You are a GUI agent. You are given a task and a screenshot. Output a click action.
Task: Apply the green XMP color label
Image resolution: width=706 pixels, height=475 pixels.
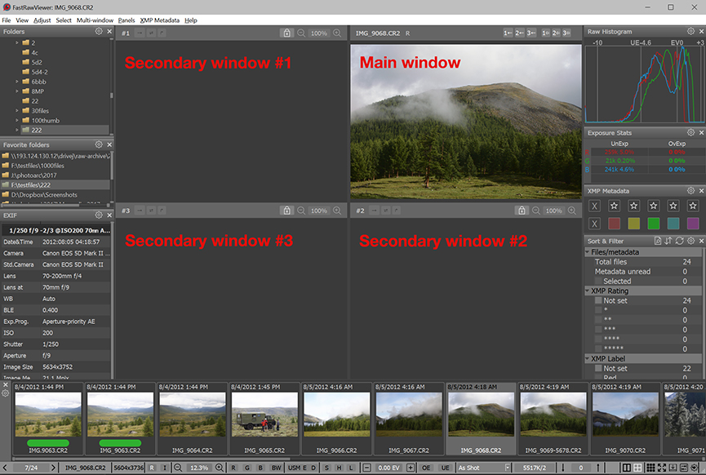coord(654,224)
